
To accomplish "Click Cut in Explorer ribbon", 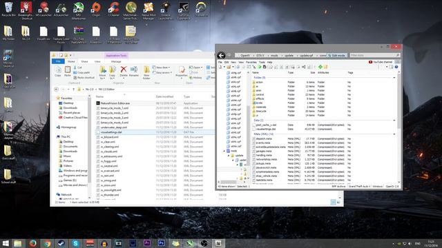I will 77,68.
